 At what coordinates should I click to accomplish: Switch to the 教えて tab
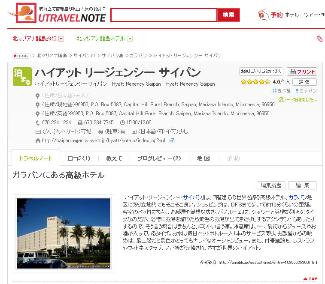pos(114,158)
